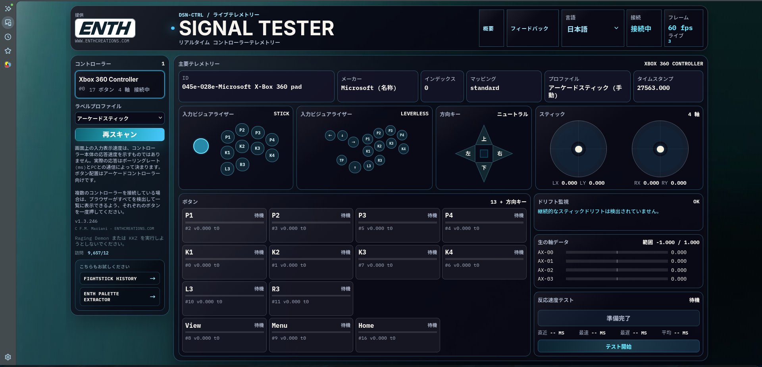Screen dimensions: 762x367
Task: Click the Home button card
Action: click(x=398, y=335)
